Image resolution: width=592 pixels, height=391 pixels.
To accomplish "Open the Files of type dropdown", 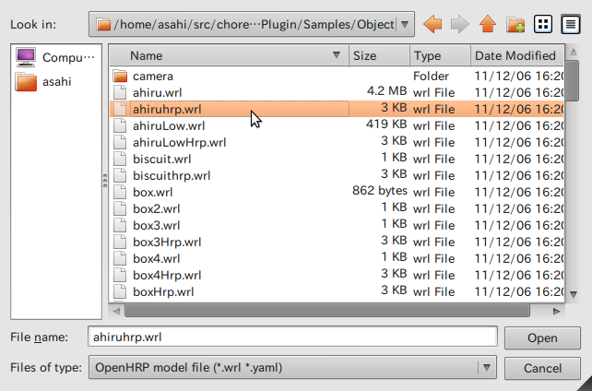I will (485, 368).
